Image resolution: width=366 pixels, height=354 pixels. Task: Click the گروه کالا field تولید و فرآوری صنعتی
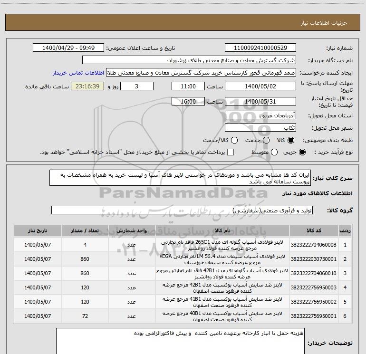[x=182, y=210]
